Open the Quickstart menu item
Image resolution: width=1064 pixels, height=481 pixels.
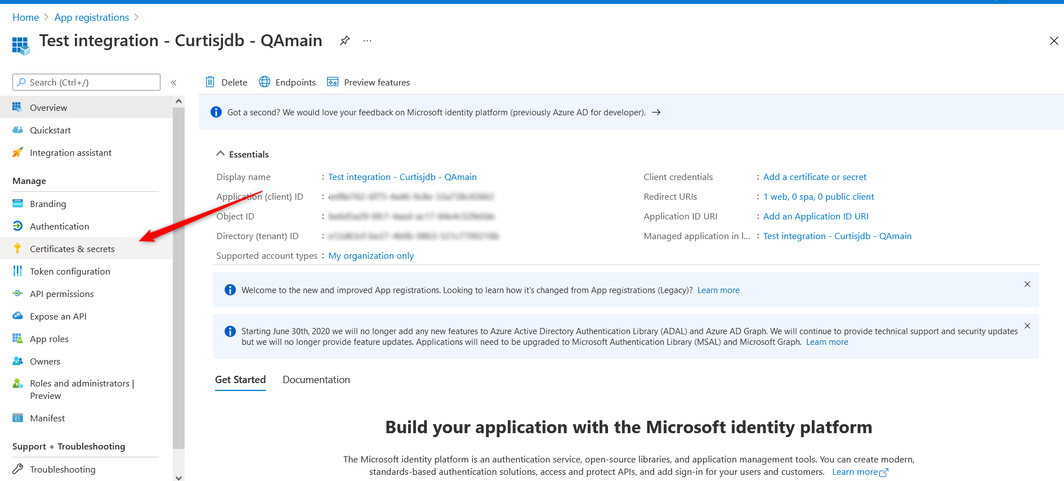click(x=86, y=129)
